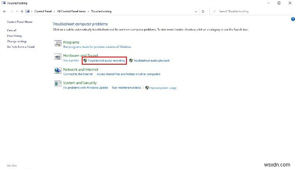Screen dimensions: 295x169
Task: Click the Hardware and Sound icon
Action: [58, 56]
